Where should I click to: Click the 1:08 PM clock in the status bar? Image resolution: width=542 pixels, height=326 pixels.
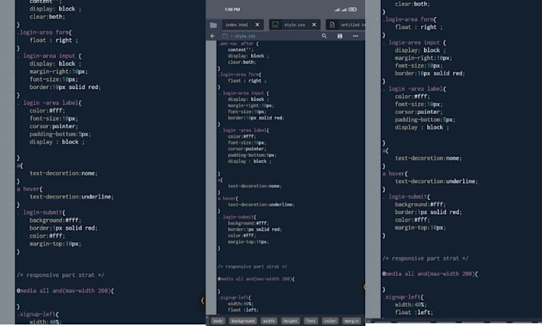coord(232,10)
